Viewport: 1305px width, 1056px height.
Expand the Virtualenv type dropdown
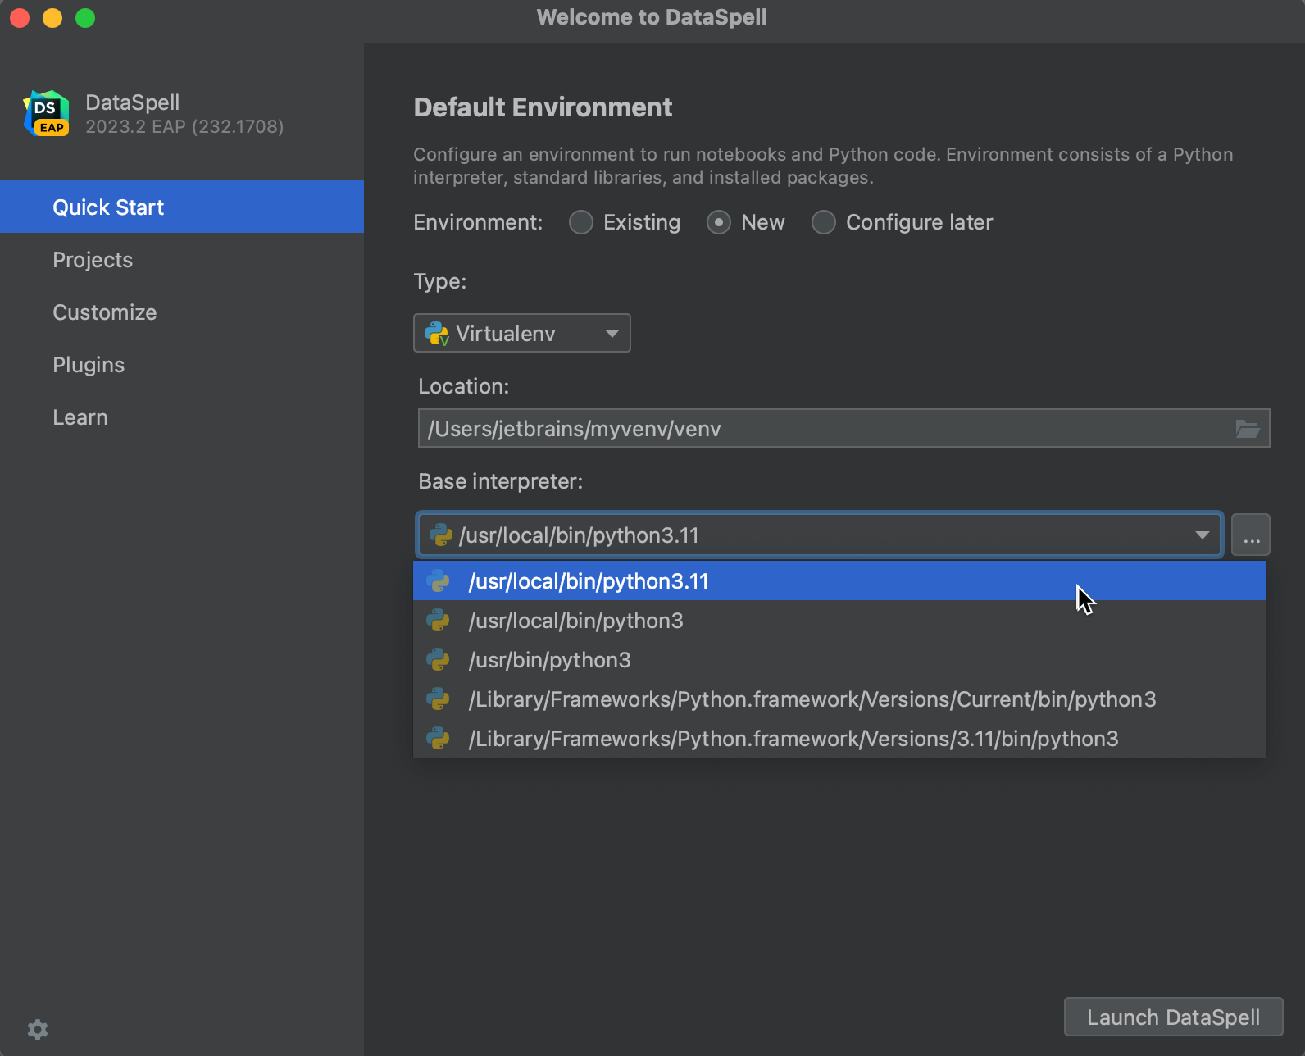click(611, 334)
